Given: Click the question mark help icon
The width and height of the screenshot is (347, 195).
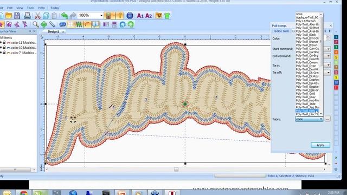Looking at the screenshot, I should 120,16.
